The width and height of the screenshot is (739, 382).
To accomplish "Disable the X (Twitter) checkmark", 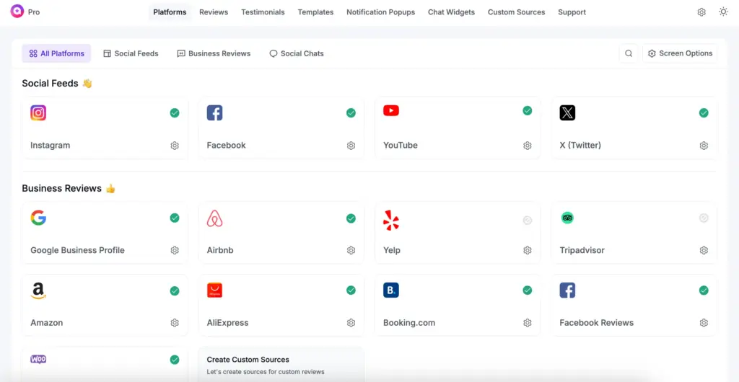I will pyautogui.click(x=704, y=113).
